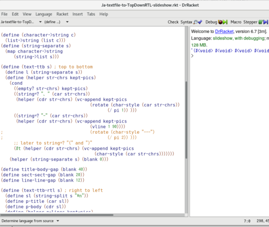Click '(define (text-ttb s)' line
The width and height of the screenshot is (269, 227).
(26, 67)
